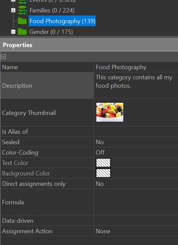Select Families (0 / 224) tree item
178x245 pixels.
click(52, 10)
